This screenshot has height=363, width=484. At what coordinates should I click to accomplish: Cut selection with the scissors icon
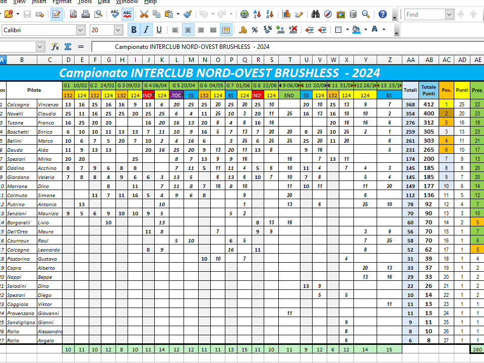[144, 14]
